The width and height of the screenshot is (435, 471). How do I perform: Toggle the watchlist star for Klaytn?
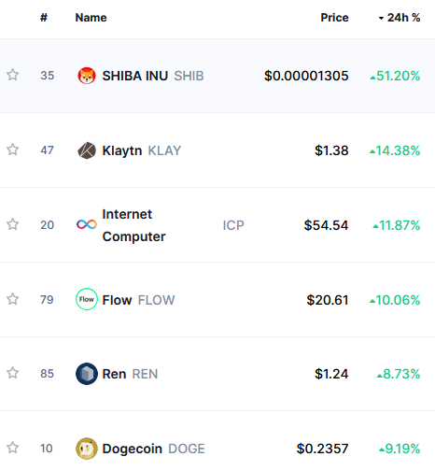point(13,150)
